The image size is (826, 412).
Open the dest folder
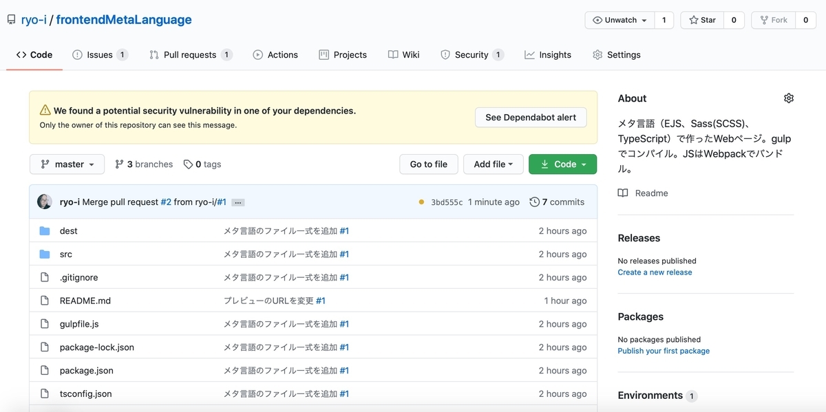(x=69, y=231)
